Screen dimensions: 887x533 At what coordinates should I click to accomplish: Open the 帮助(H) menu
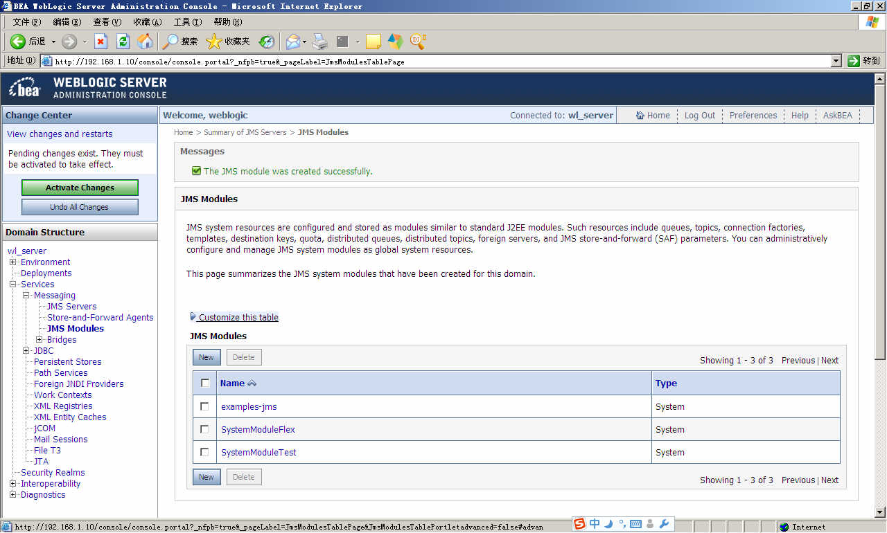[227, 22]
